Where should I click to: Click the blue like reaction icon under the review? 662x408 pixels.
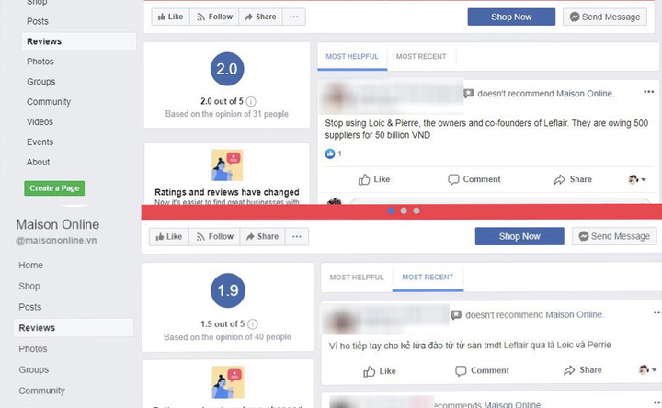click(330, 153)
